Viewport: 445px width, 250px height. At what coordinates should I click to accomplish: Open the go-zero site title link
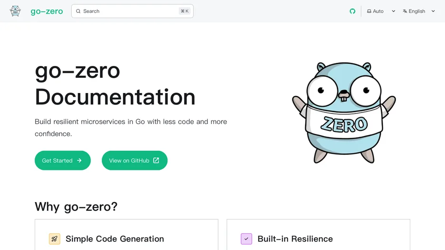click(47, 11)
